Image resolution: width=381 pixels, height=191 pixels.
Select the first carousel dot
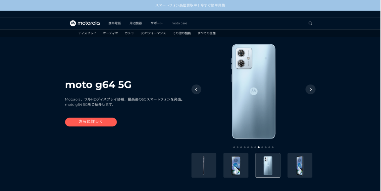(x=234, y=147)
